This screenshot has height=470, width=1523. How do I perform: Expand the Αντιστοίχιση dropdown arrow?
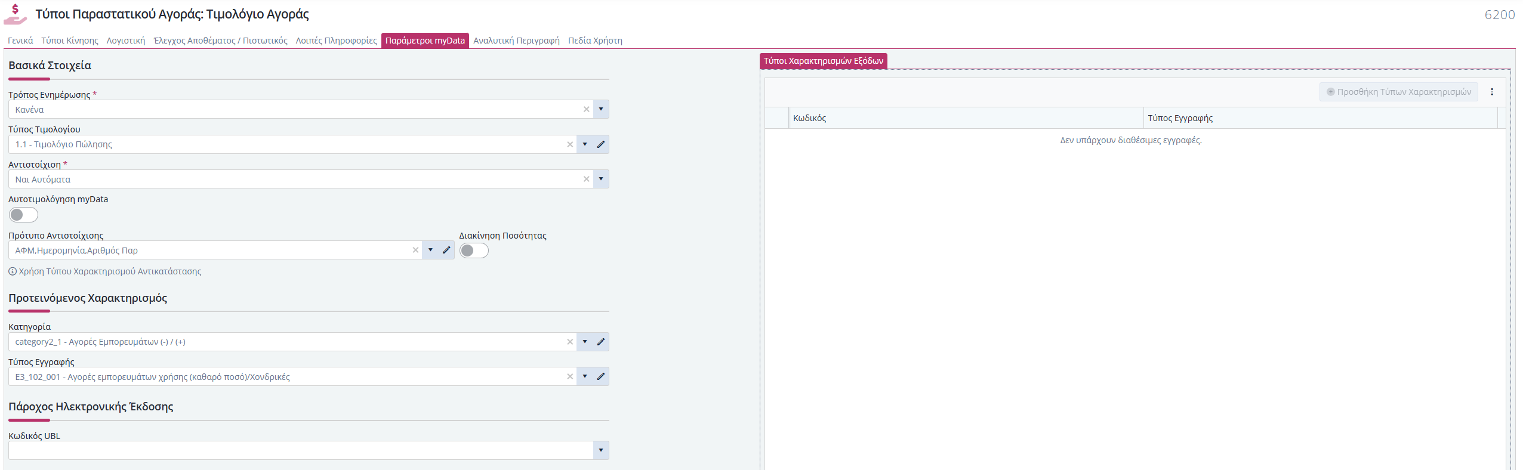(601, 180)
